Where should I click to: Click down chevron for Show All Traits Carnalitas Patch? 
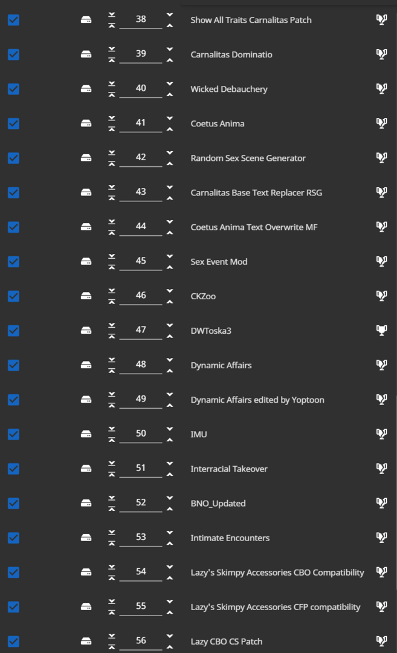point(170,15)
